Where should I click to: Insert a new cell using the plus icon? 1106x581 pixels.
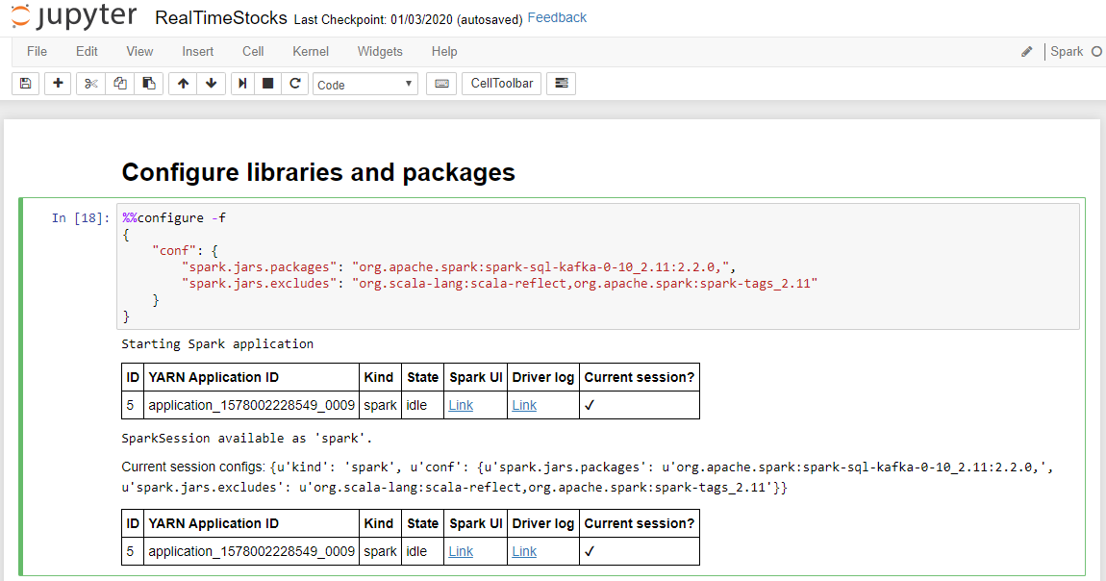(58, 83)
